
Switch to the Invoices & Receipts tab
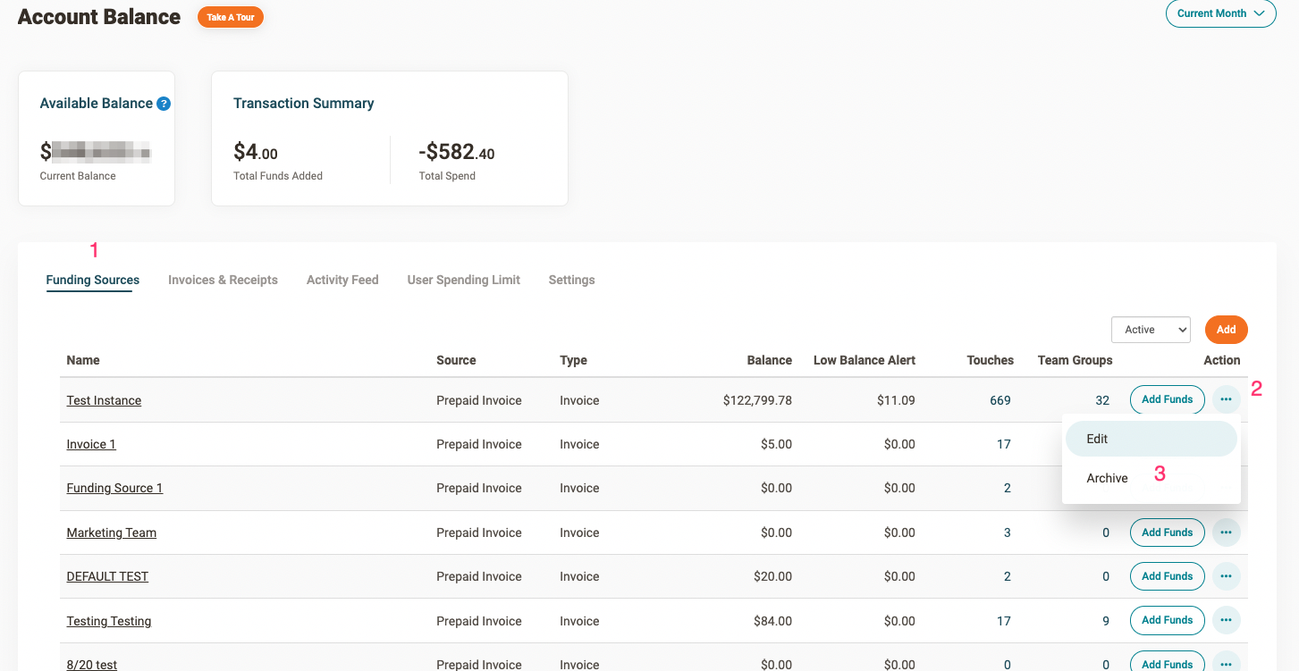coord(223,280)
